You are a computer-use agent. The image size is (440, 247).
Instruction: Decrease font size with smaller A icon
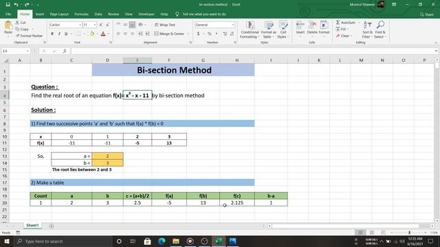pos(107,25)
